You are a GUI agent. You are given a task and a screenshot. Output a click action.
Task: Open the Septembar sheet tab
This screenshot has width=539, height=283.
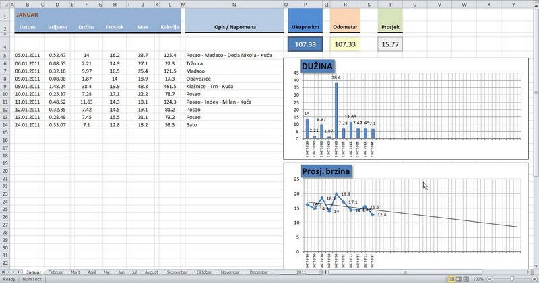tap(177, 272)
